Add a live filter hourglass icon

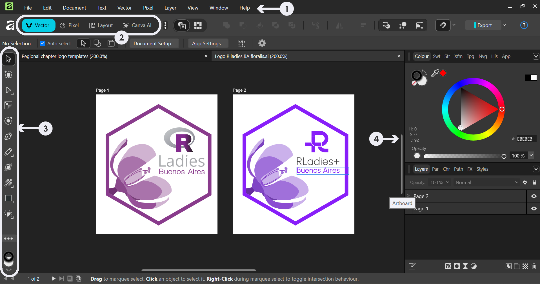point(465,266)
